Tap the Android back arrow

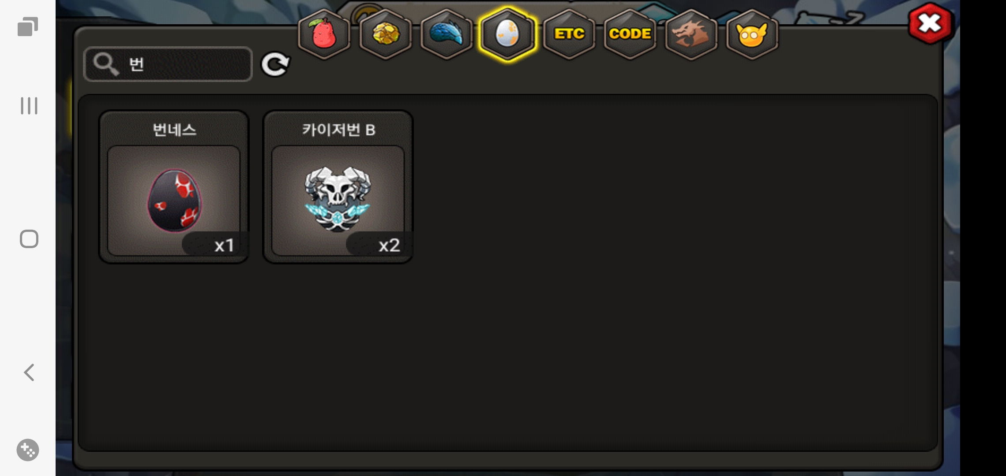[x=29, y=372]
